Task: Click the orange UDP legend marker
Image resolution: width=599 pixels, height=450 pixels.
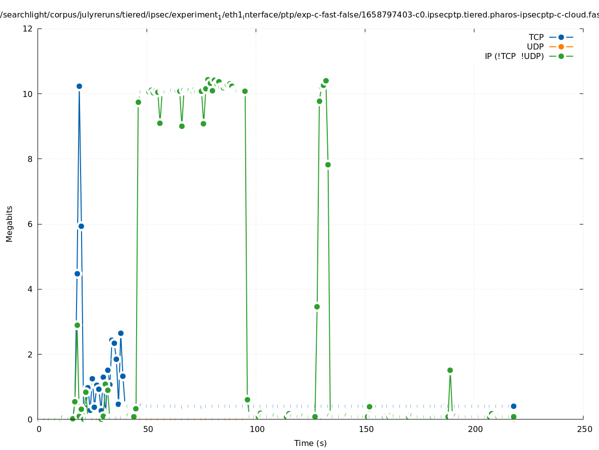Action: 561,47
